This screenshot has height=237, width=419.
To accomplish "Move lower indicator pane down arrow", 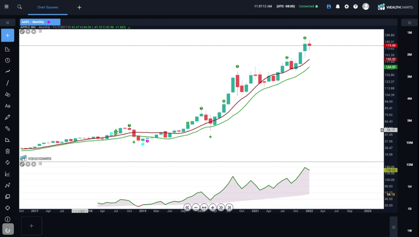I will [x=28, y=164].
